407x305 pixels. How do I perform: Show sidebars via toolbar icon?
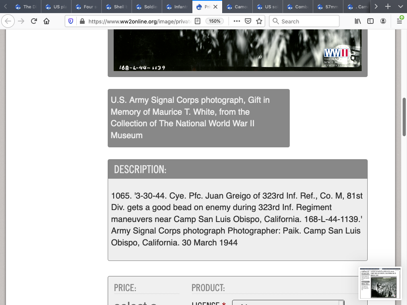point(370,21)
